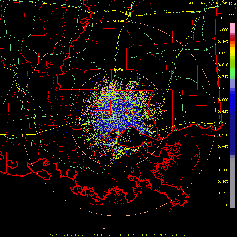Click the KHDC radar site identifier
This screenshot has width=237, height=237.
[x=147, y=235]
